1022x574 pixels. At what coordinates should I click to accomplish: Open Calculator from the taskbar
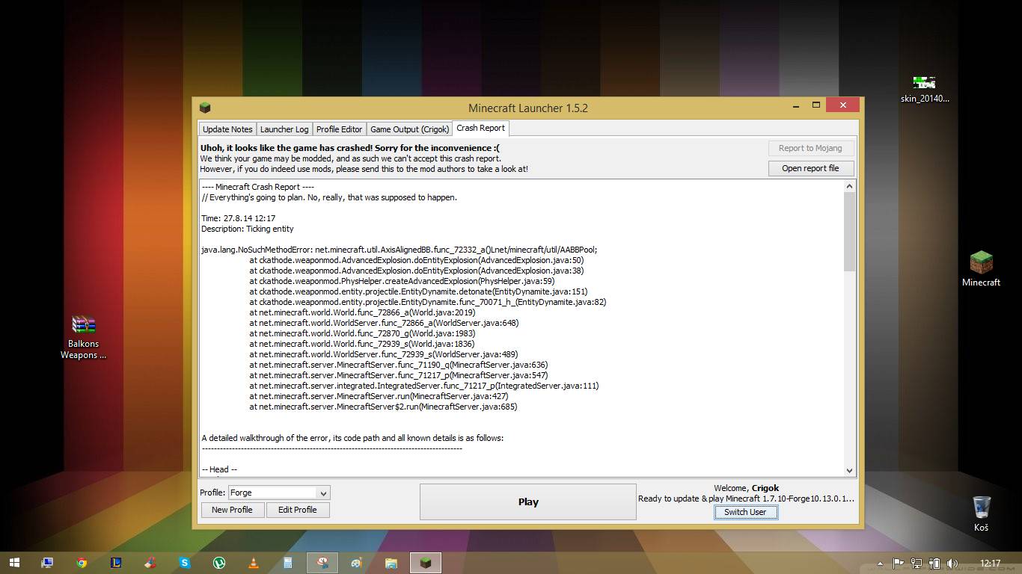pos(288,563)
